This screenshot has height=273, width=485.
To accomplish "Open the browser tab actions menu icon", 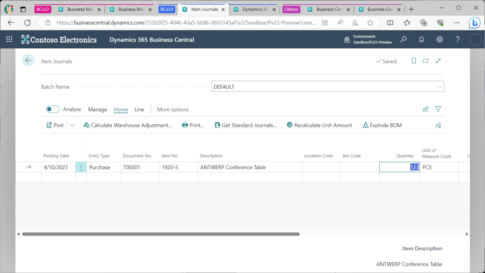I will (23, 9).
